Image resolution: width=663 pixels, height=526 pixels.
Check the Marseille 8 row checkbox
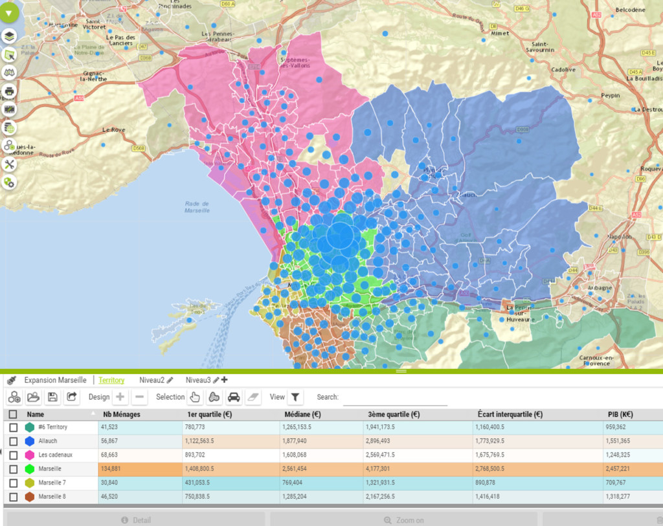click(14, 497)
